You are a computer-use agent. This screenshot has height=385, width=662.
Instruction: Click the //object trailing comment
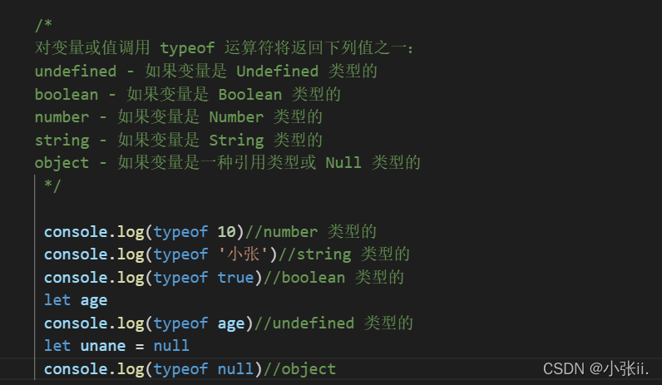(x=299, y=369)
